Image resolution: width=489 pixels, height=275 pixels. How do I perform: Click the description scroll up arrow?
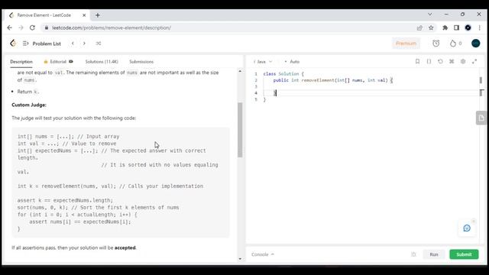[240, 71]
